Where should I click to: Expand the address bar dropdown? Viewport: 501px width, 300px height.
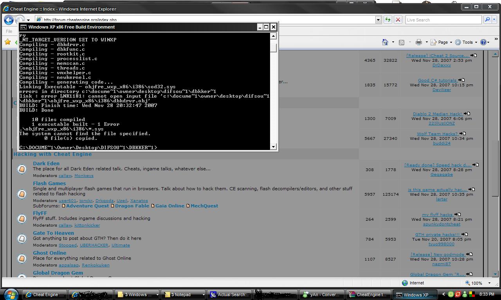coord(378,20)
